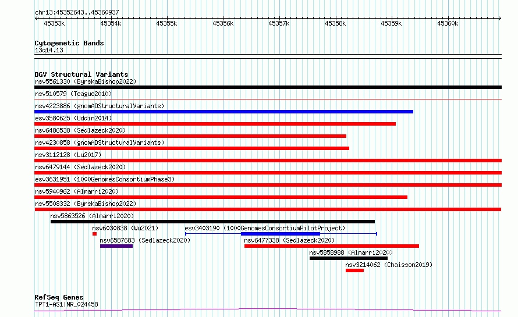Click nsv5940962 (Almarri2020) label
The width and height of the screenshot is (518, 317).
[x=77, y=191]
